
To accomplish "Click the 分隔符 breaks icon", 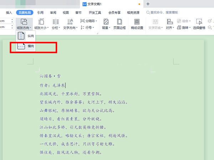I will (82, 21).
